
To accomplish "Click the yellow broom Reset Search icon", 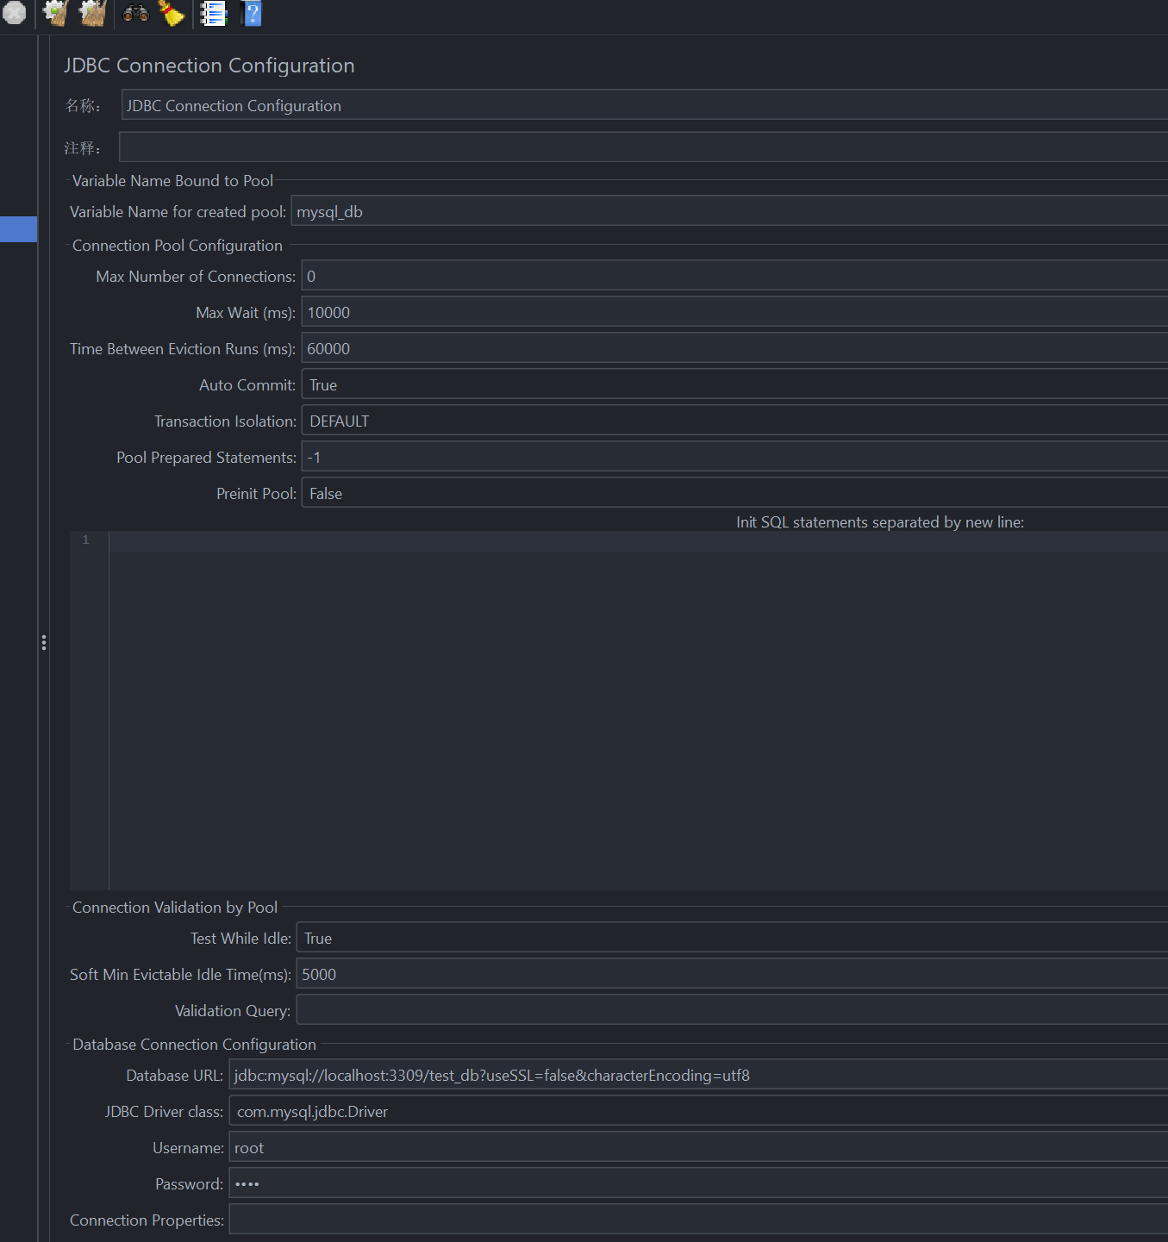I will 172,13.
